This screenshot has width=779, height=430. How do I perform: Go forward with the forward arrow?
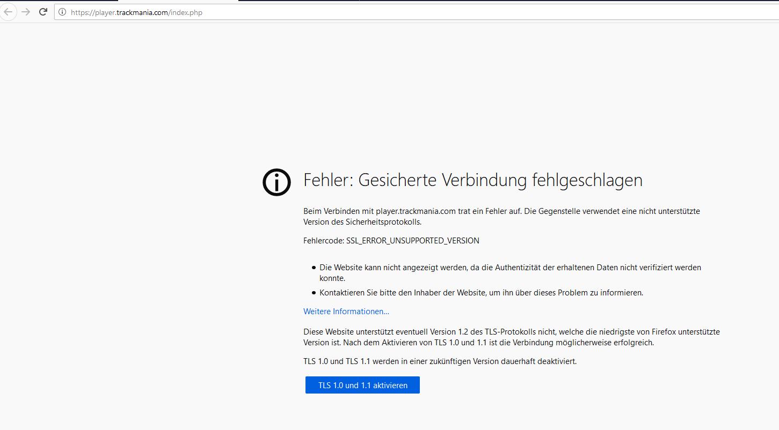(x=26, y=12)
